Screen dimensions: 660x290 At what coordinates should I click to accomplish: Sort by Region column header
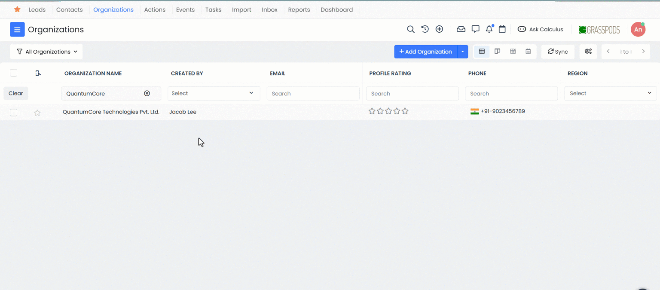click(x=577, y=73)
